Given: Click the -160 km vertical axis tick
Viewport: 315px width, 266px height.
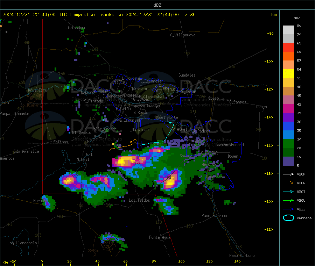Looking at the screenshot, I should [270, 145].
